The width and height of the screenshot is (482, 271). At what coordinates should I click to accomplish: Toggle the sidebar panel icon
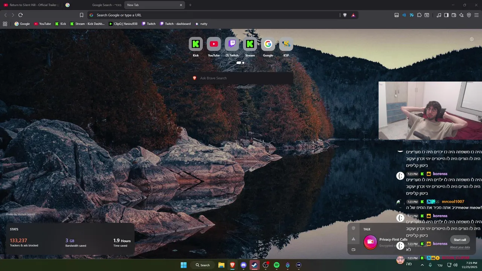(446, 15)
